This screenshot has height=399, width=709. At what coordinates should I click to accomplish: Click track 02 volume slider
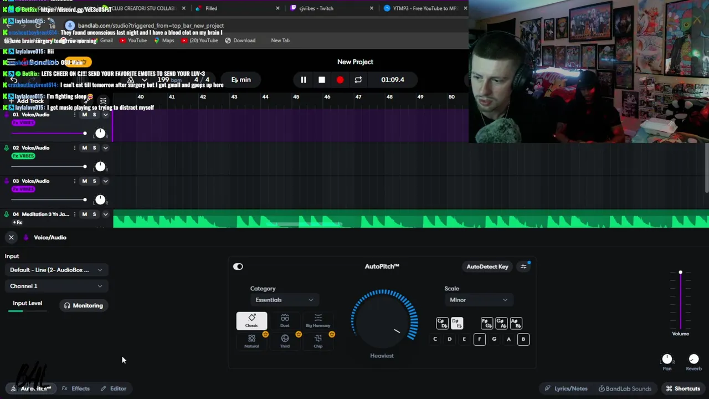tap(49, 166)
